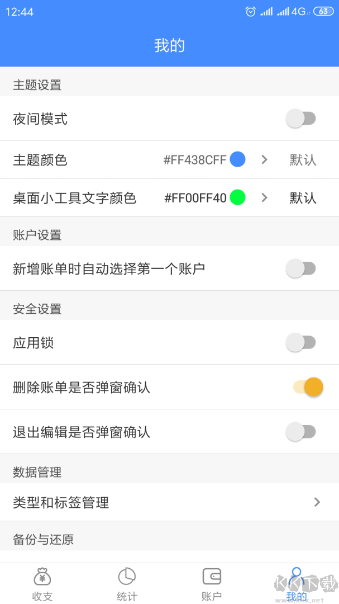This screenshot has width=339, height=604.
Task: Open the 统计 clock icon in bottom bar
Action: tap(127, 577)
